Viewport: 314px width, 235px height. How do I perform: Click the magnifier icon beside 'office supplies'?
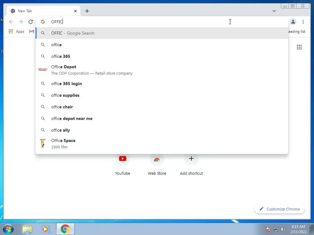(x=43, y=95)
